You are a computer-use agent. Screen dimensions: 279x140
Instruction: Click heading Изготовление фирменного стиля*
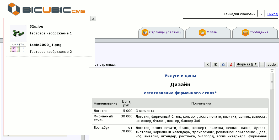180,93
